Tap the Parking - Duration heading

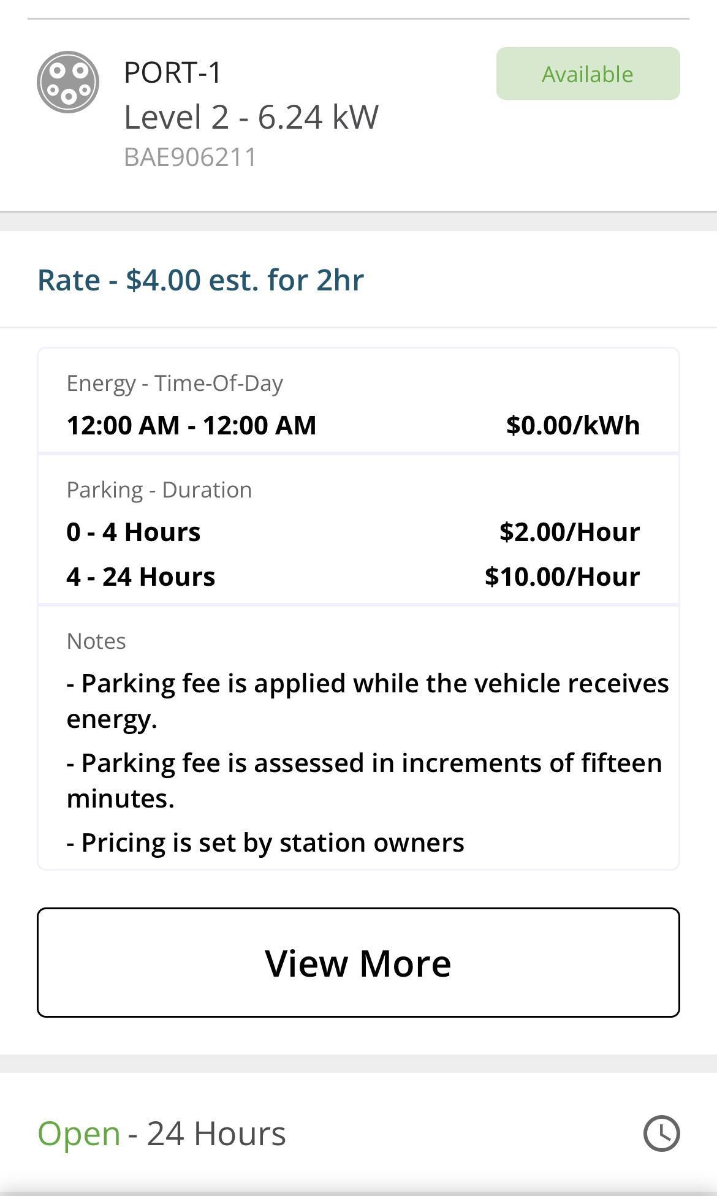[159, 490]
